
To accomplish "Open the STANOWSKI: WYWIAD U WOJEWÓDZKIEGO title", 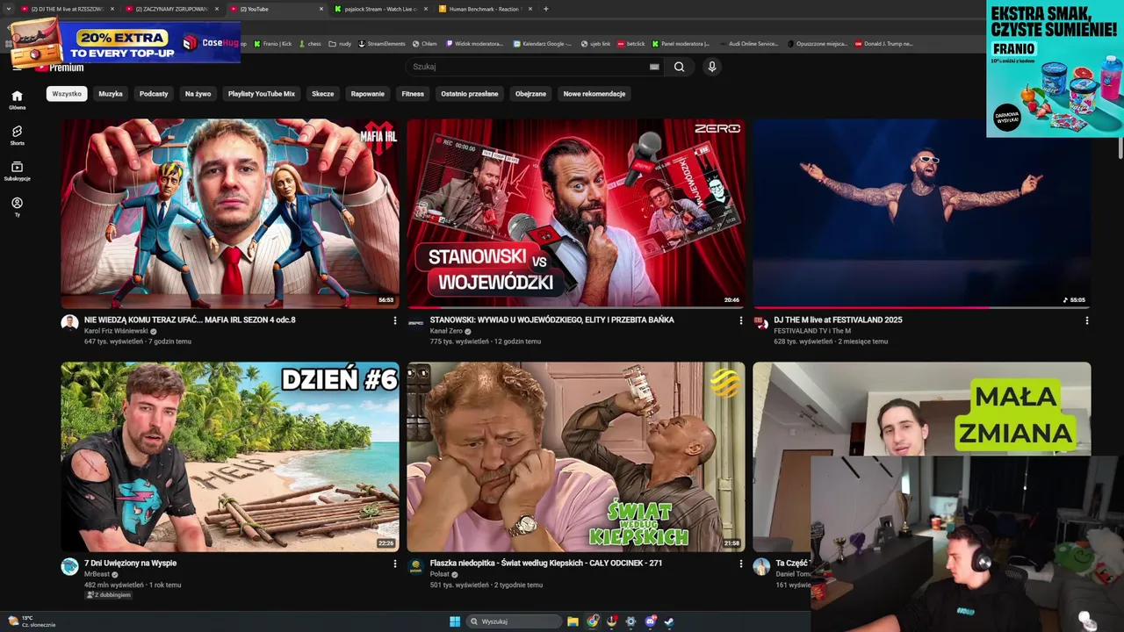I will pos(552,320).
